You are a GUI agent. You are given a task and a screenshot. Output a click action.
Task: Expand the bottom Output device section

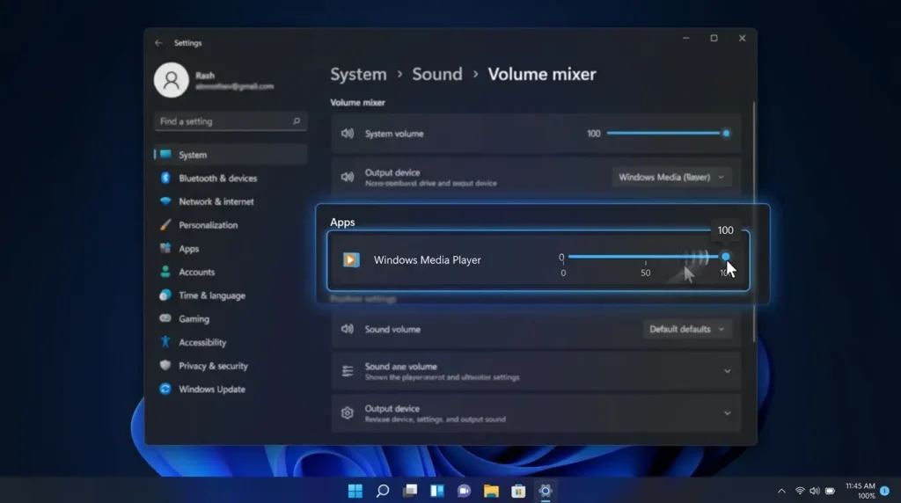point(728,412)
